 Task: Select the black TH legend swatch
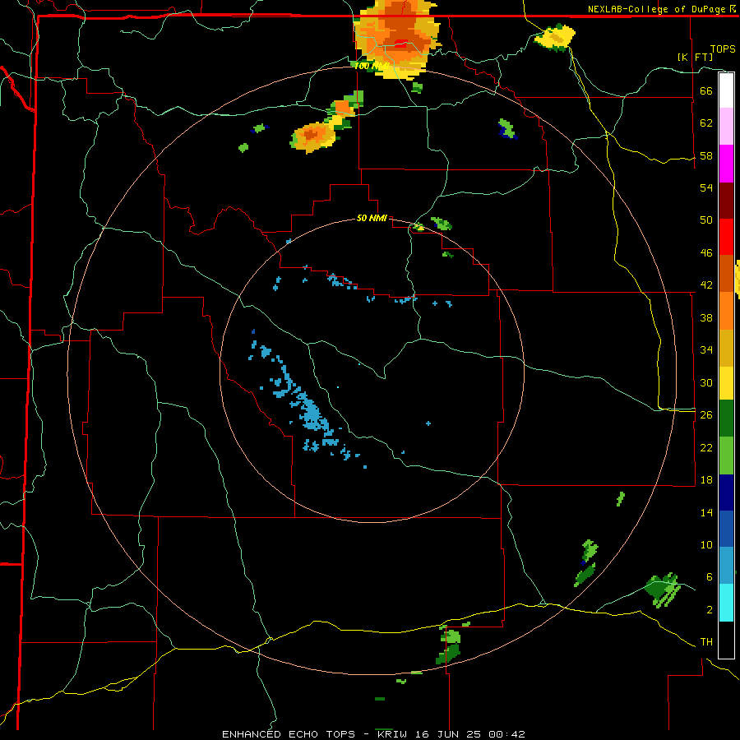(x=726, y=640)
